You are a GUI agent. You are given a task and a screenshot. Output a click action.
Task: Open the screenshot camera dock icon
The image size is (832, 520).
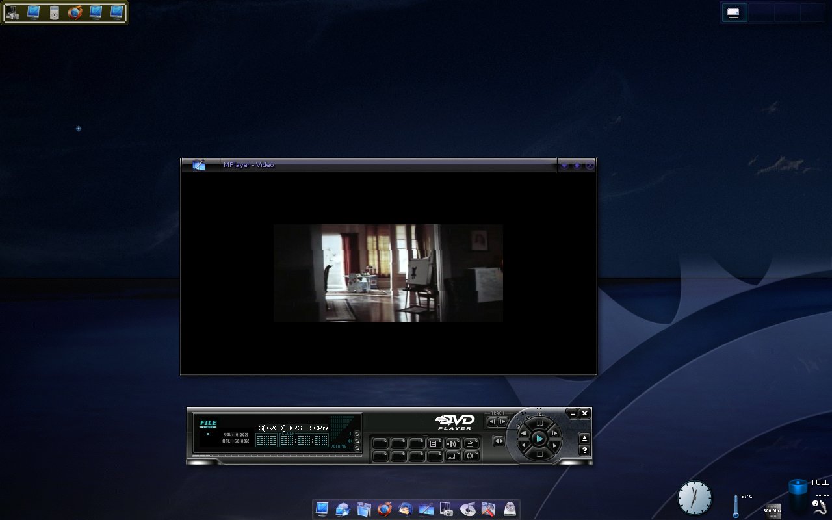pyautogui.click(x=447, y=509)
